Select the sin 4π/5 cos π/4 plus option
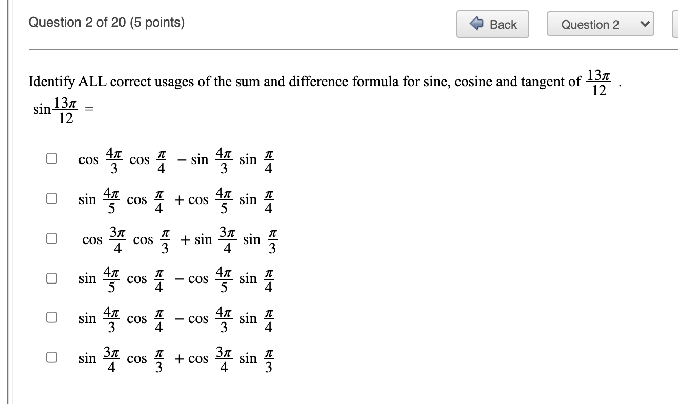The height and width of the screenshot is (404, 678). pyautogui.click(x=51, y=198)
